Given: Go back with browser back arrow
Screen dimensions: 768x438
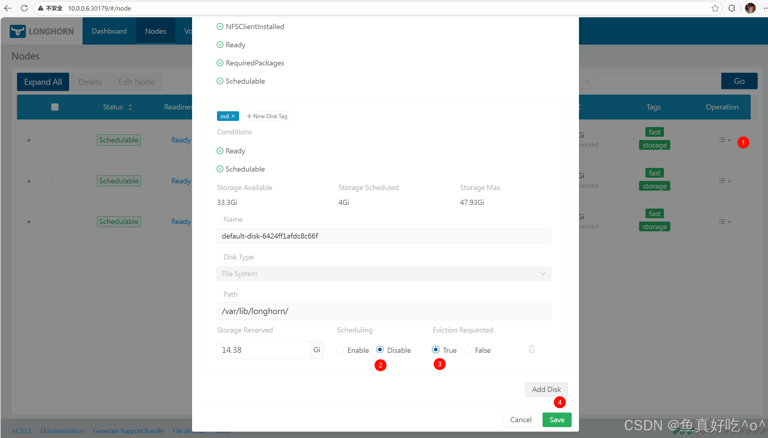Looking at the screenshot, I should point(8,8).
